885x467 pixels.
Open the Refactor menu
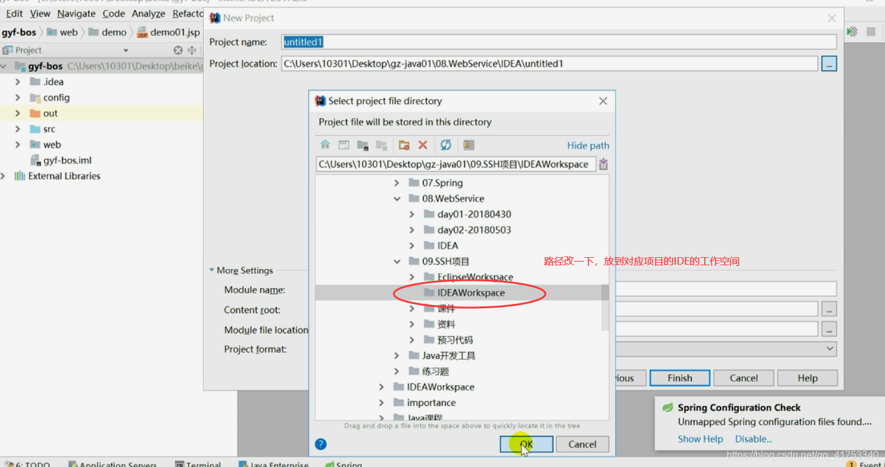pyautogui.click(x=188, y=13)
